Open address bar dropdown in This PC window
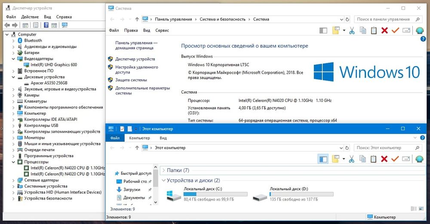 pos(341,148)
